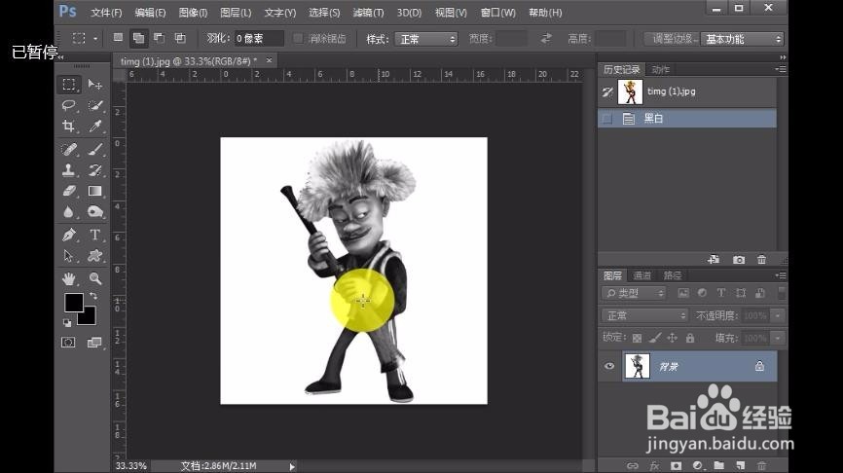Image resolution: width=843 pixels, height=473 pixels.
Task: Open the 基本功能 workspace dropdown
Action: tap(742, 39)
